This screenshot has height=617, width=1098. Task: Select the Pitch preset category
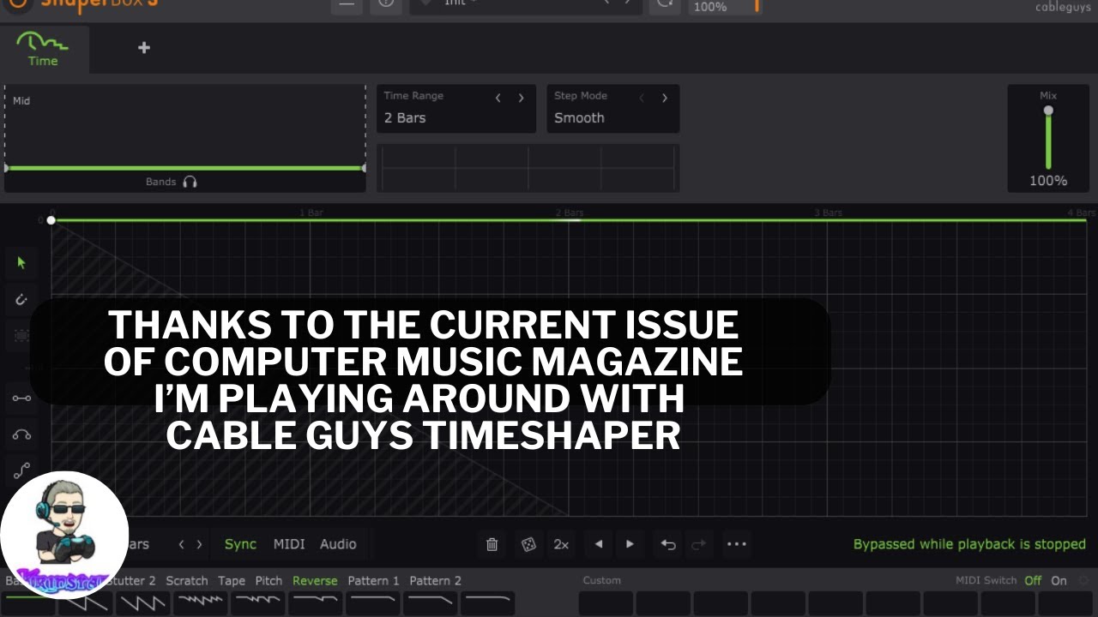268,580
